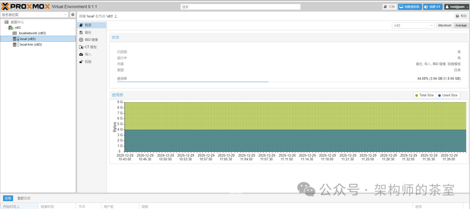This screenshot has width=470, height=209.
Task: Click the 内容 value 备份, 导入, ISO 镜像
Action: point(438,64)
